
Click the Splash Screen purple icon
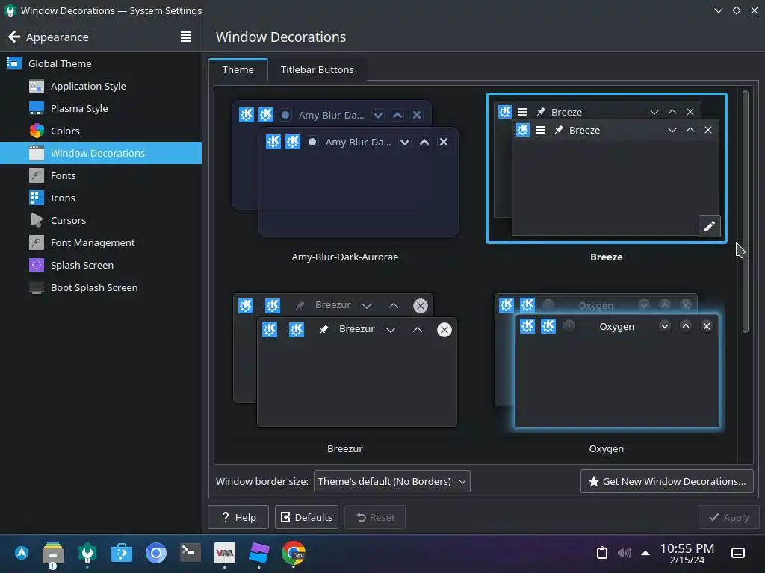[37, 265]
